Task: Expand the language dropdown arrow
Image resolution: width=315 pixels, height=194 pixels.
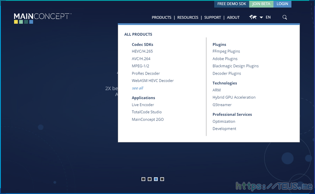Action: [261, 17]
